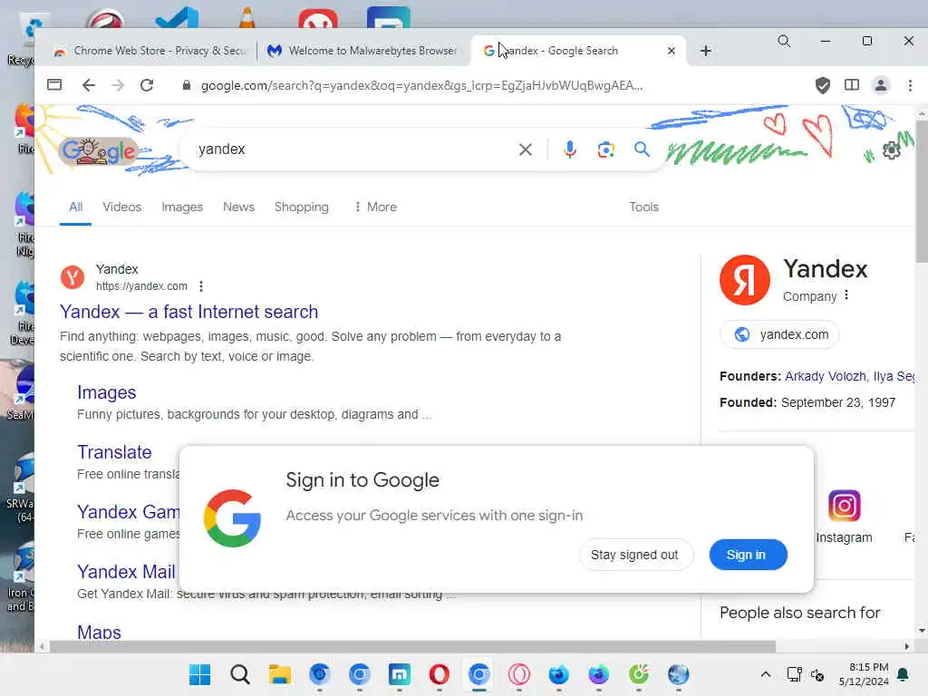Open 'Yandex — a fast Internet search' result
This screenshot has height=696, width=928.
188,312
